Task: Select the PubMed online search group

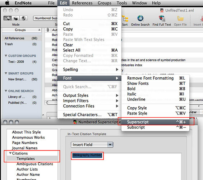Action: pos(22,103)
